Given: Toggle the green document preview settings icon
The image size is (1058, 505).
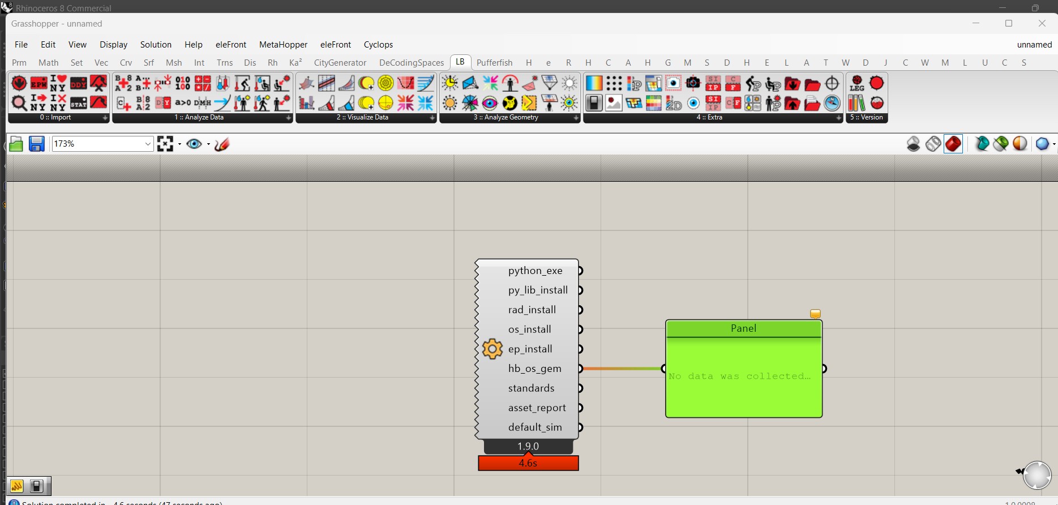Looking at the screenshot, I should pos(1001,144).
